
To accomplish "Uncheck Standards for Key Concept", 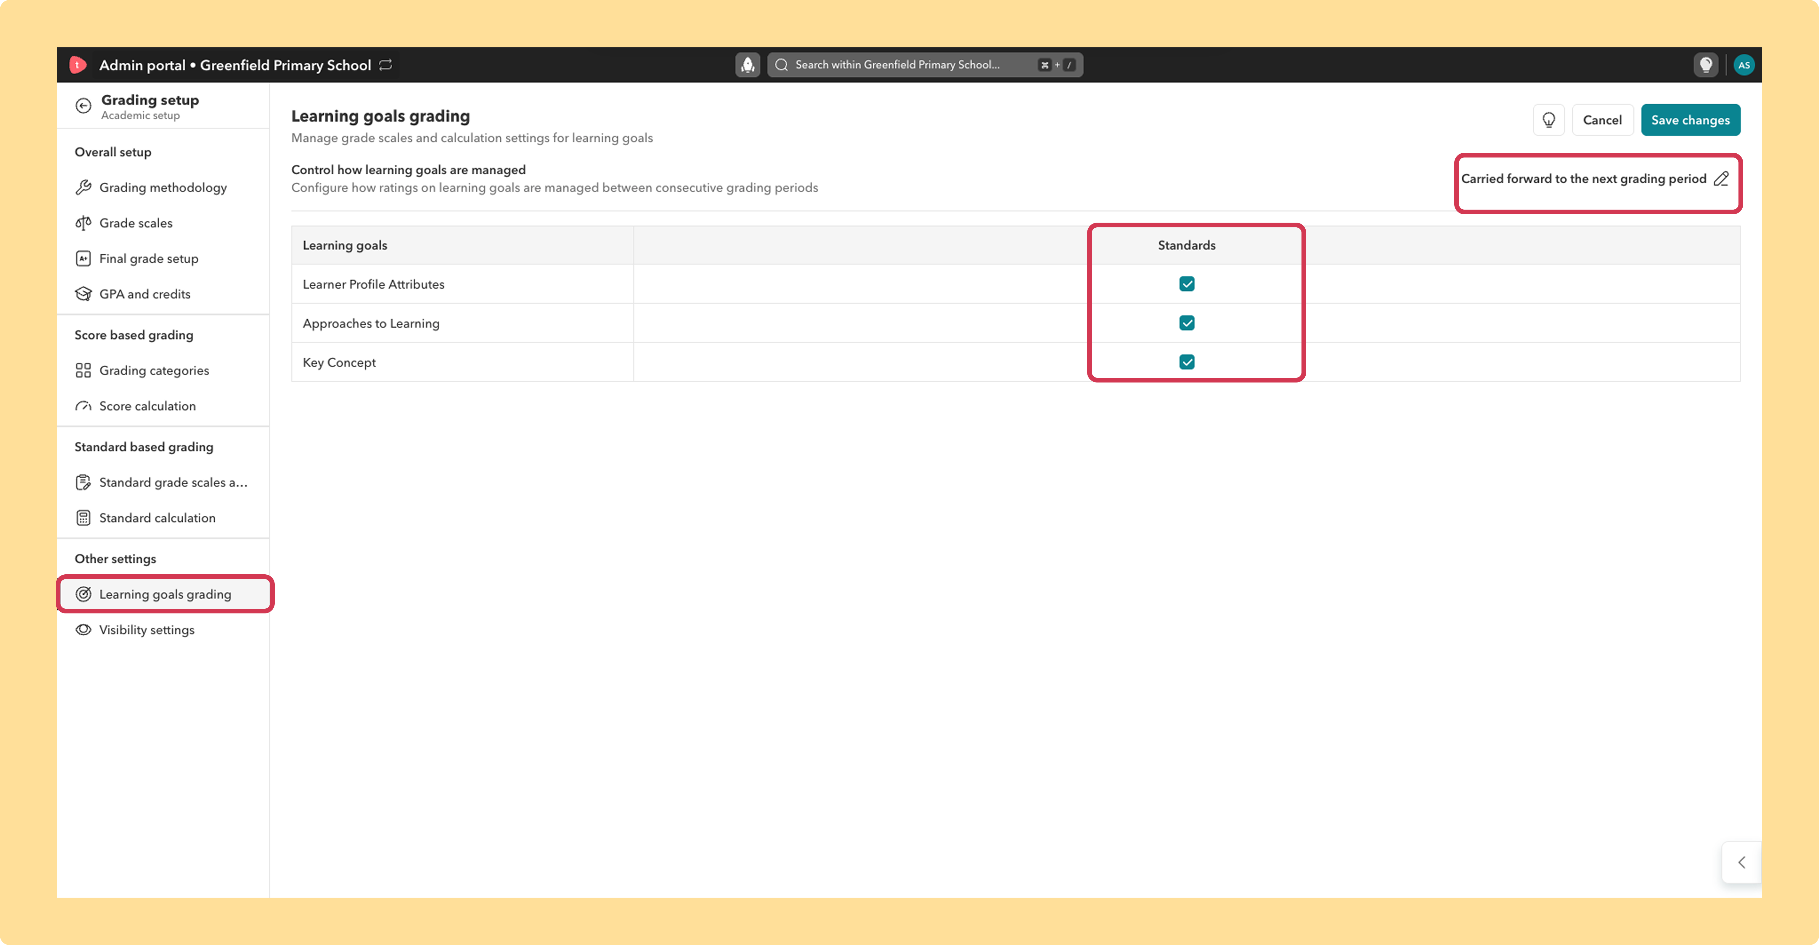I will (1186, 362).
